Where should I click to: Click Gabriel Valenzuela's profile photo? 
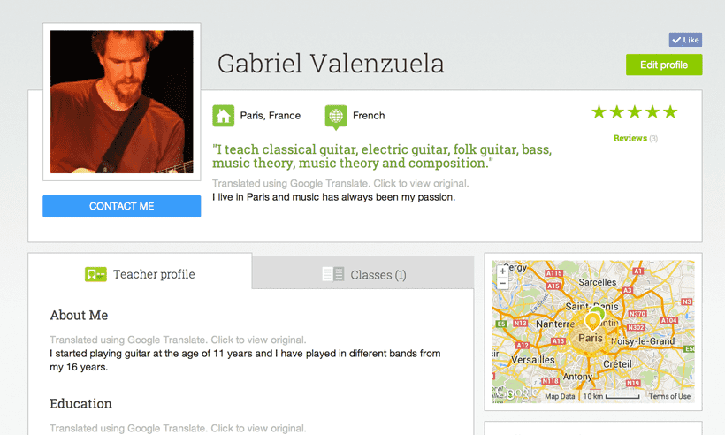click(122, 102)
